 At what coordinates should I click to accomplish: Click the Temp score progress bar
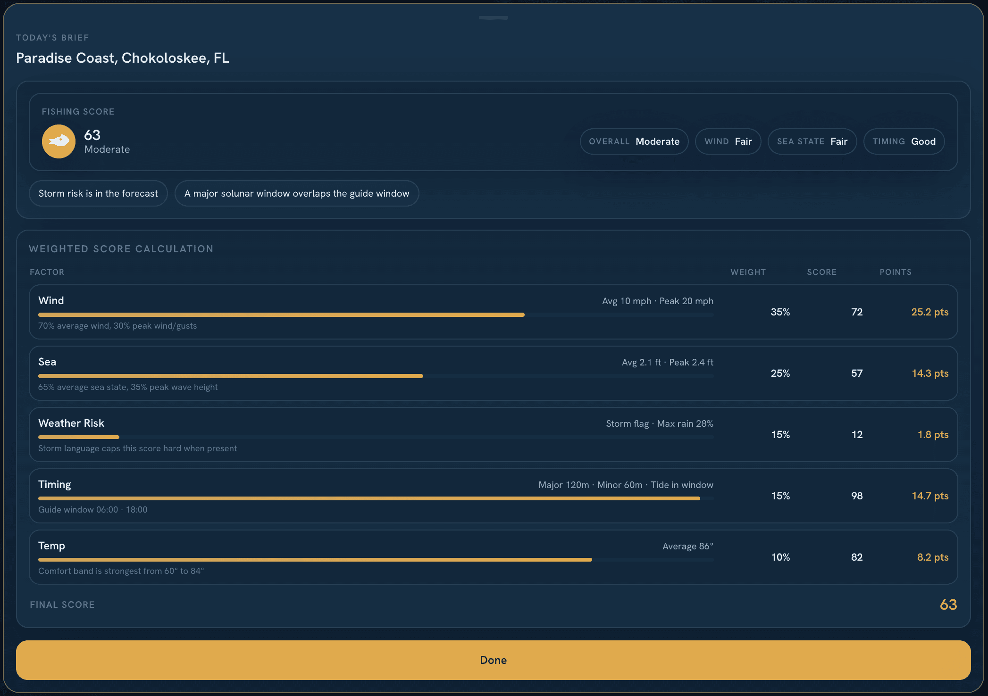376,560
